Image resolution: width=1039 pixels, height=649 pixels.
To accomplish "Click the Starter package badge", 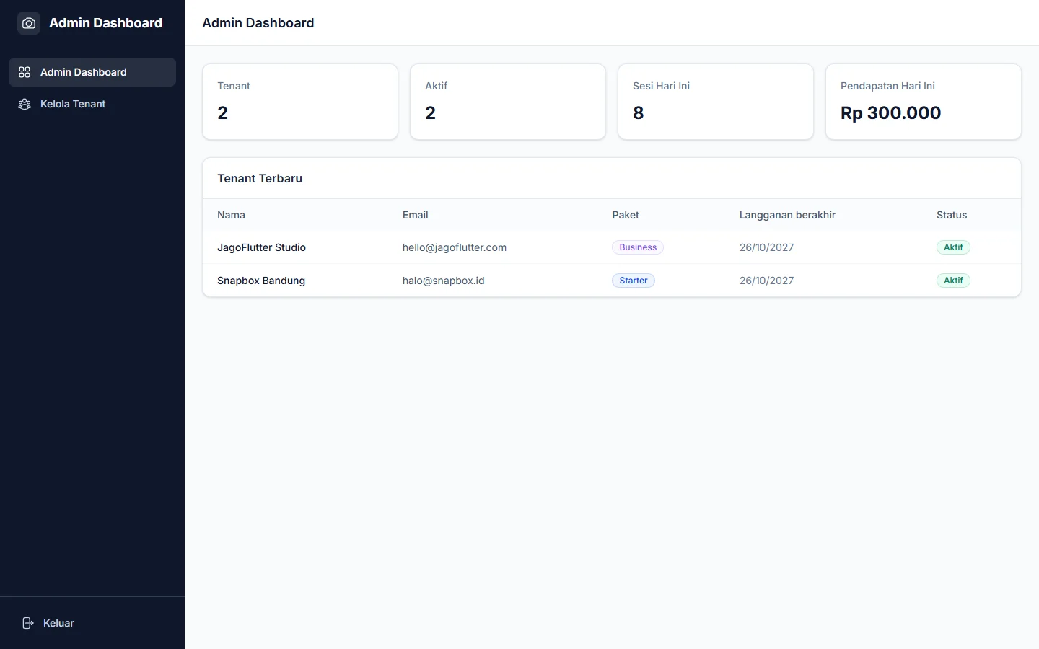I will 634,281.
